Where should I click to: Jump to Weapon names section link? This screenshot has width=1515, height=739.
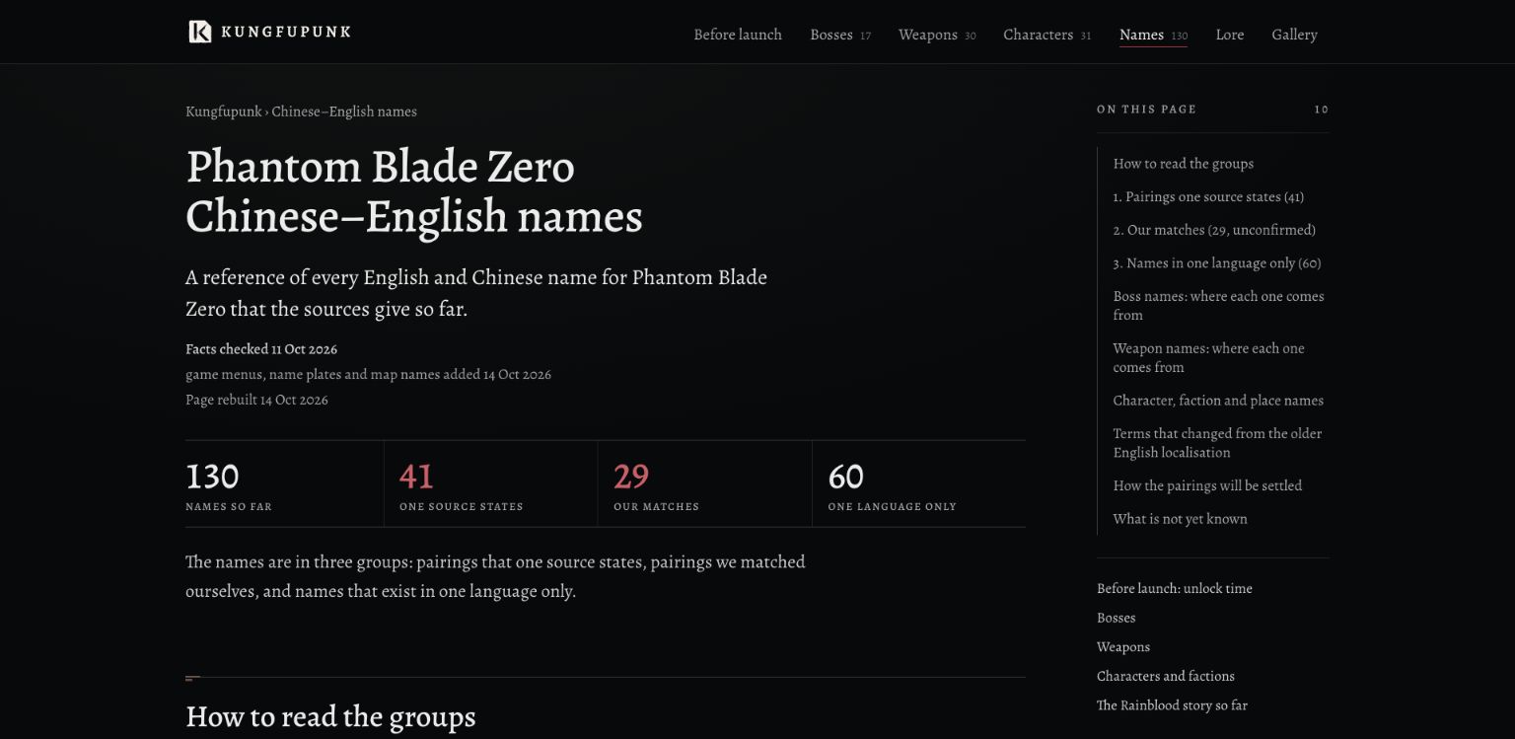(x=1208, y=357)
